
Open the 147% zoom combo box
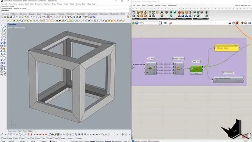click(x=148, y=23)
